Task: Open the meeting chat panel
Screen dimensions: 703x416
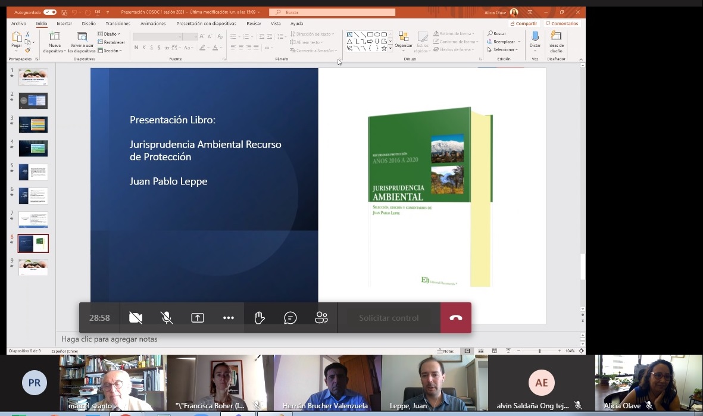Action: pos(290,318)
